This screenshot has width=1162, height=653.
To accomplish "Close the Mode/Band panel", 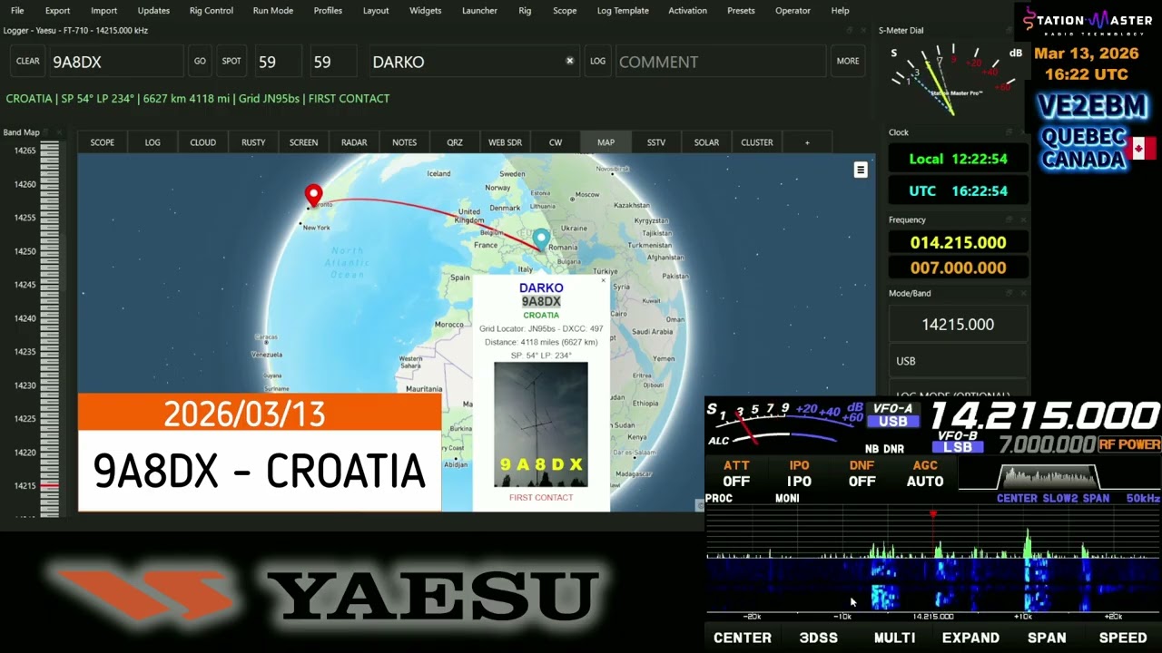I will 1024,293.
